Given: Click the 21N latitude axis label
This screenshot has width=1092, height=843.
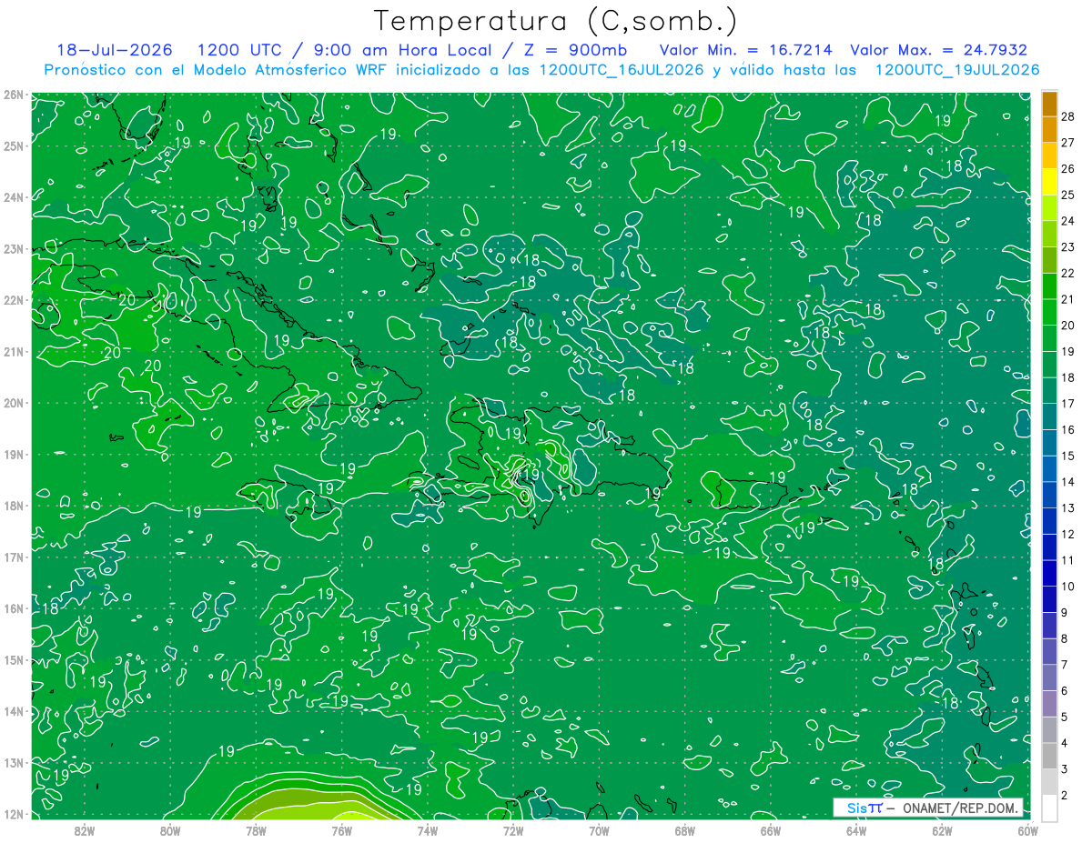Looking at the screenshot, I should tap(14, 351).
